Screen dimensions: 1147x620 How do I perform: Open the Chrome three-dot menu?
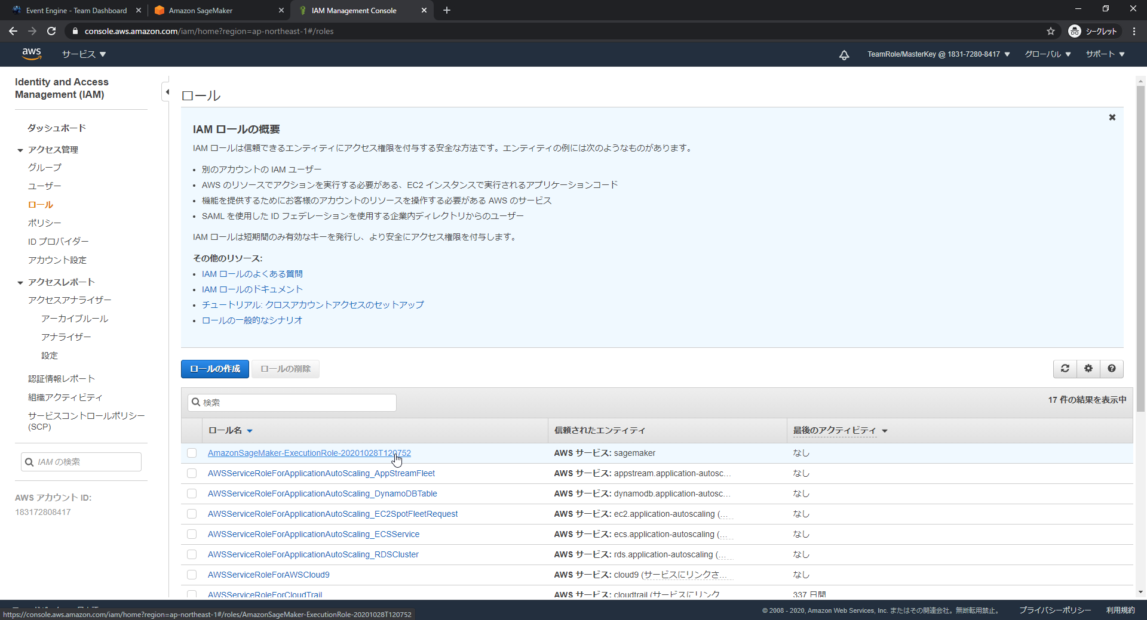point(1134,31)
